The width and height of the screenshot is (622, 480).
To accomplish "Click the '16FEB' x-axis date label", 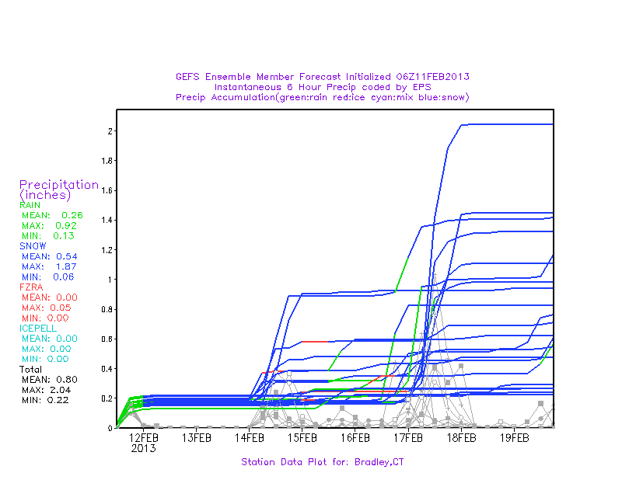I will [x=355, y=438].
